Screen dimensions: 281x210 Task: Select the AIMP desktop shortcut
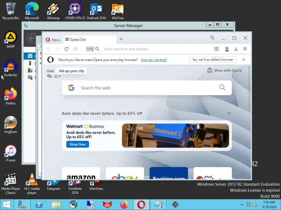[11, 40]
